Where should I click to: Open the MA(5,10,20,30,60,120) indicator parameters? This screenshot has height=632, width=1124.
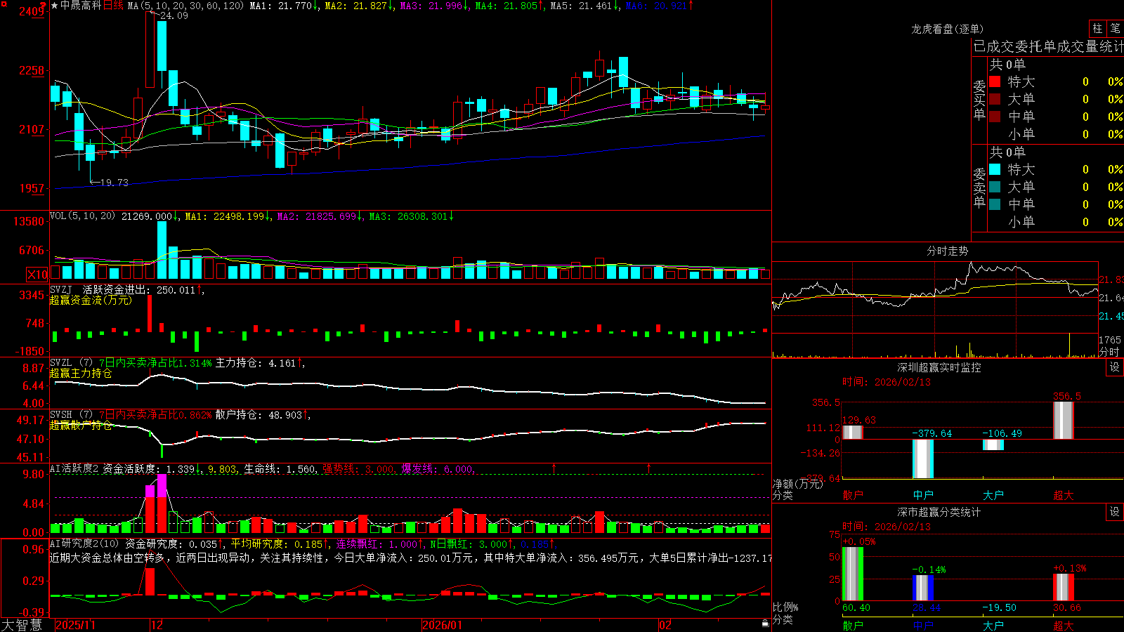pos(185,6)
